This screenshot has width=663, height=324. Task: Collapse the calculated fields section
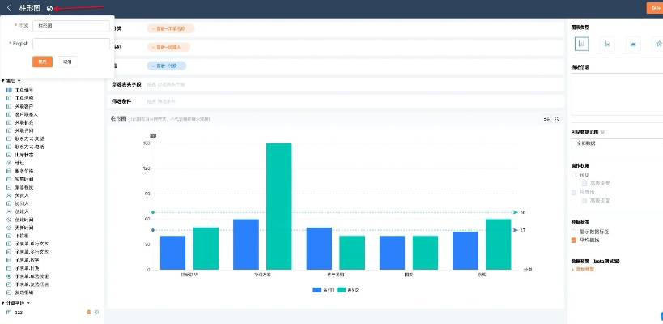point(3,303)
